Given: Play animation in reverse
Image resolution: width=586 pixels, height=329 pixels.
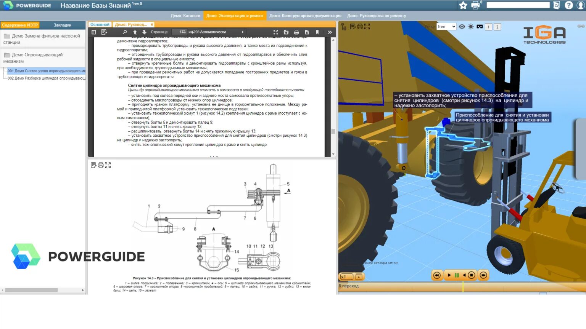Looking at the screenshot, I should coord(464,275).
